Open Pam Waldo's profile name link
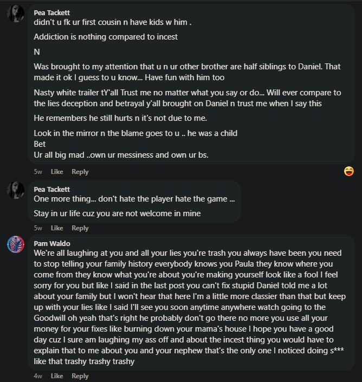The image size is (362, 382). (x=52, y=243)
